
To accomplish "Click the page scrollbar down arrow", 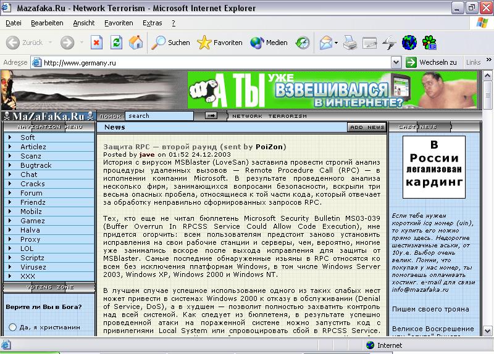I will tap(488, 331).
